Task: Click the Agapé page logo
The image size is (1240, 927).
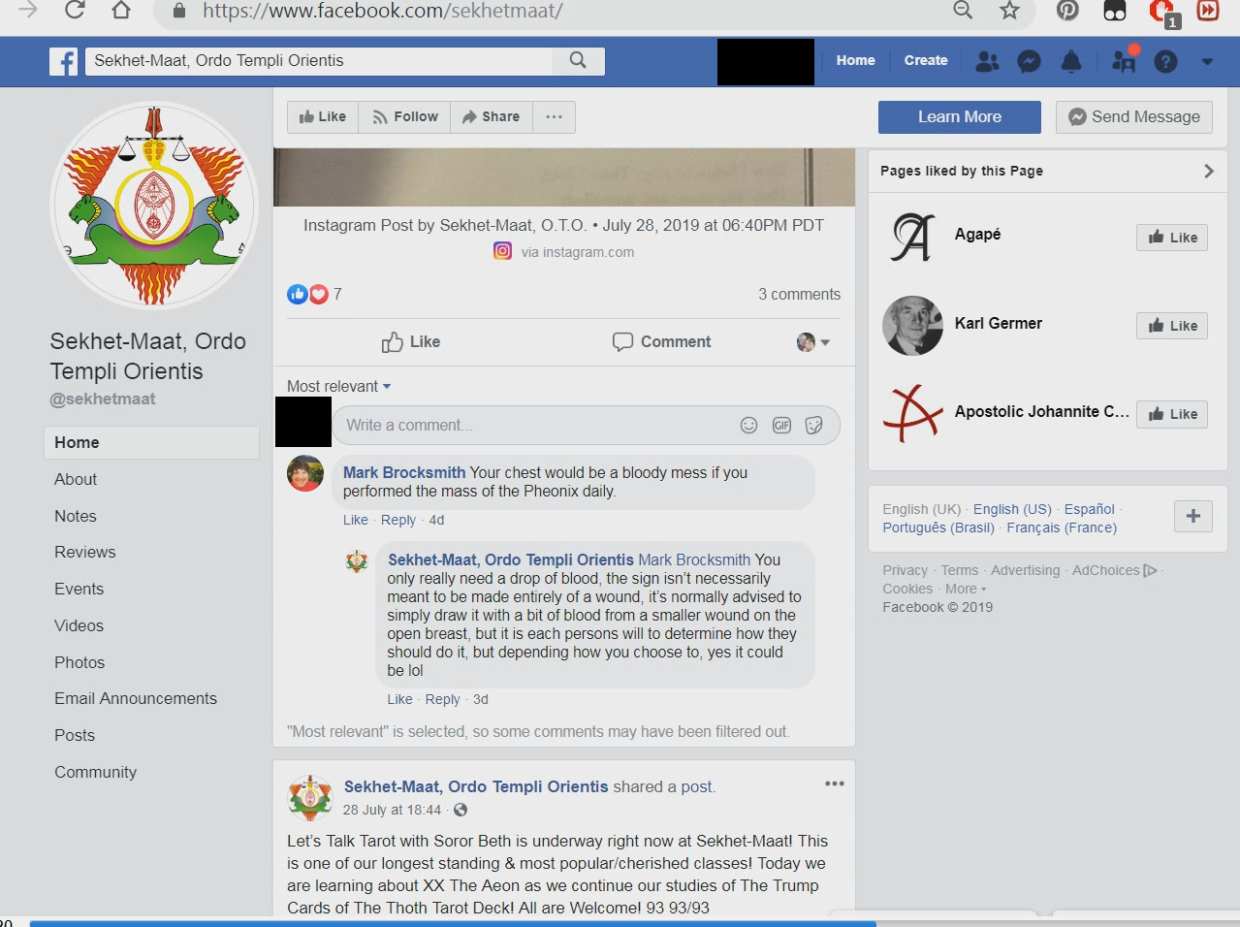Action: (912, 237)
